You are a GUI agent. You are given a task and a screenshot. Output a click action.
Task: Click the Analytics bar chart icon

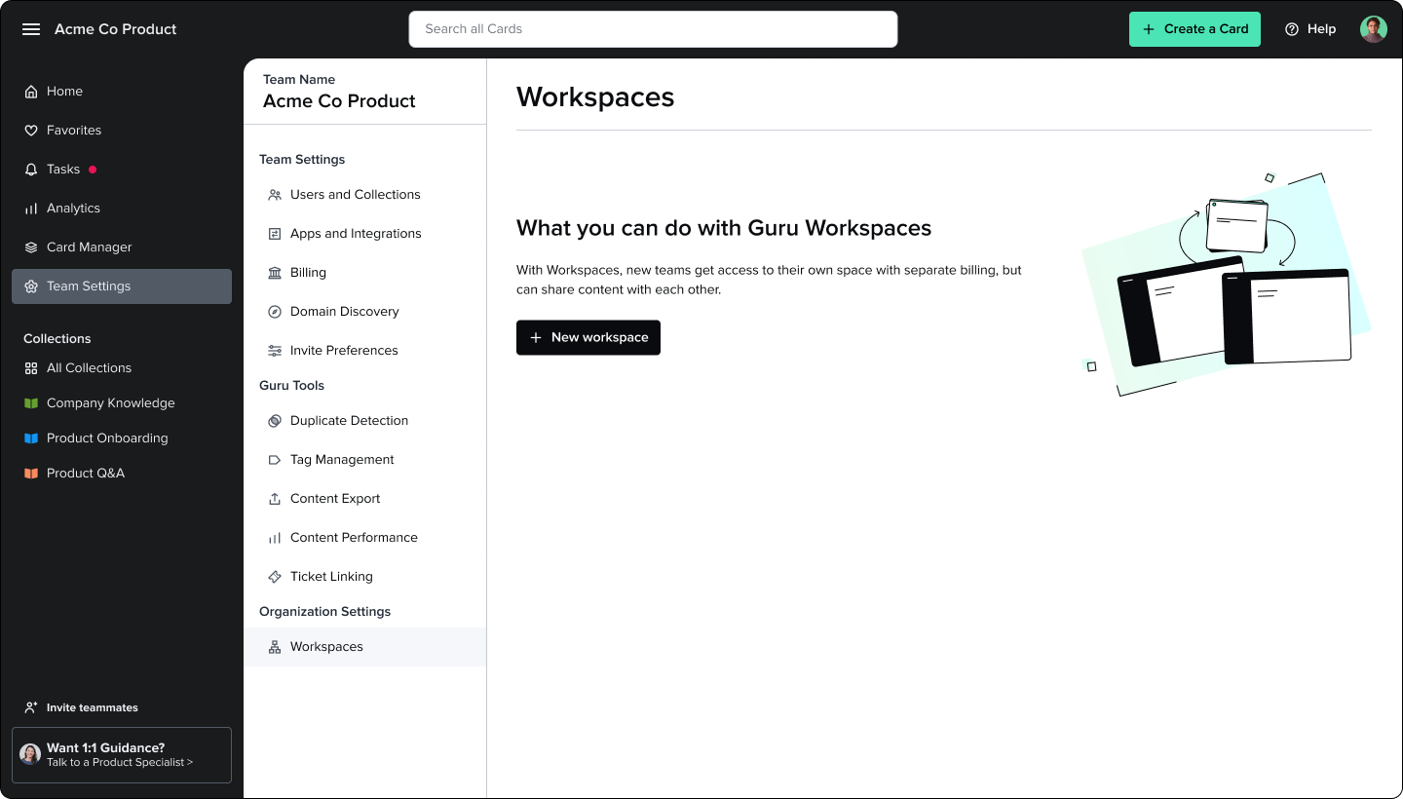pyautogui.click(x=31, y=209)
